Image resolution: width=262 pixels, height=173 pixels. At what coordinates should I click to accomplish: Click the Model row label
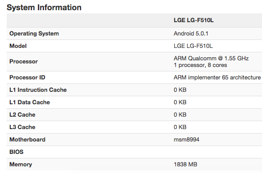[18, 46]
